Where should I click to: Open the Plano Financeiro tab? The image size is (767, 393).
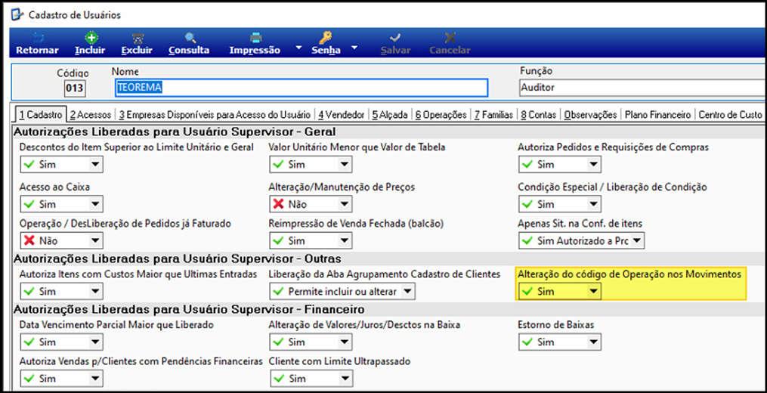click(657, 115)
